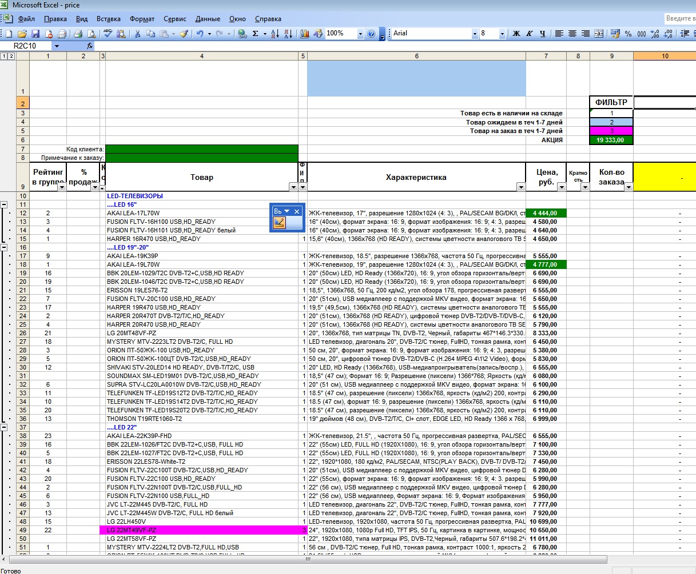Toggle italic (К) formatting

click(x=530, y=34)
